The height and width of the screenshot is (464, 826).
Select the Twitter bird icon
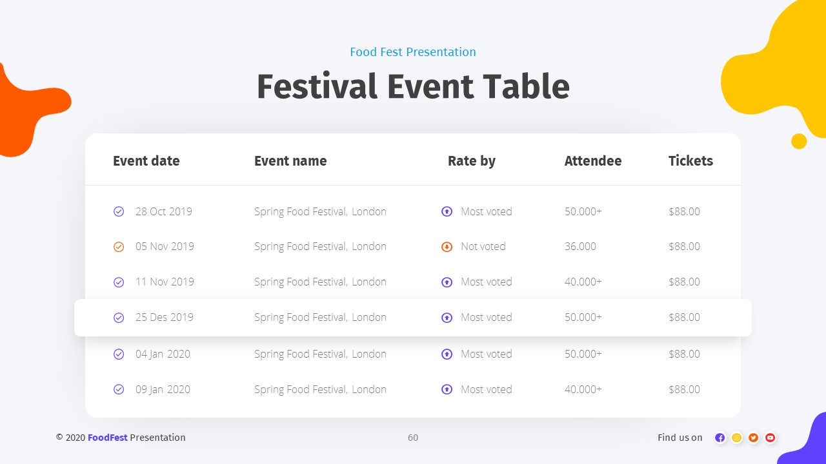[753, 438]
